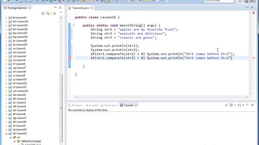Select the dj-Lesson10 project

tap(20, 130)
